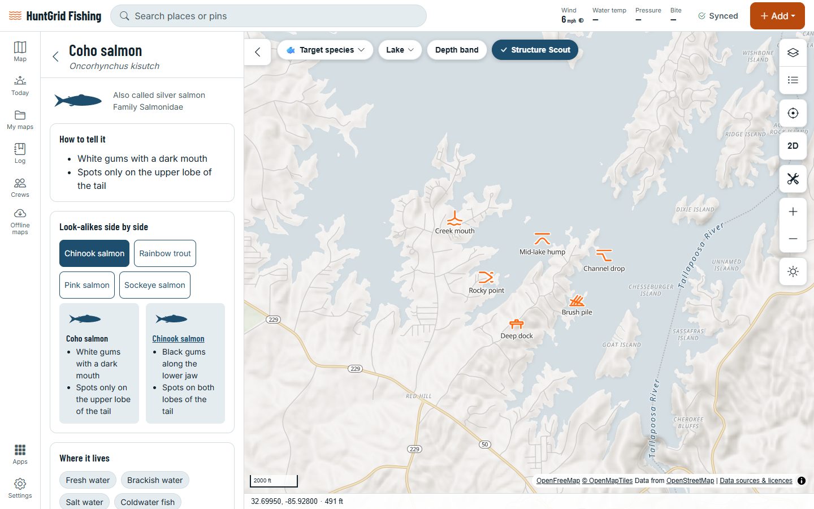This screenshot has height=509, width=814.
Task: Open the map tools button
Action: click(793, 179)
